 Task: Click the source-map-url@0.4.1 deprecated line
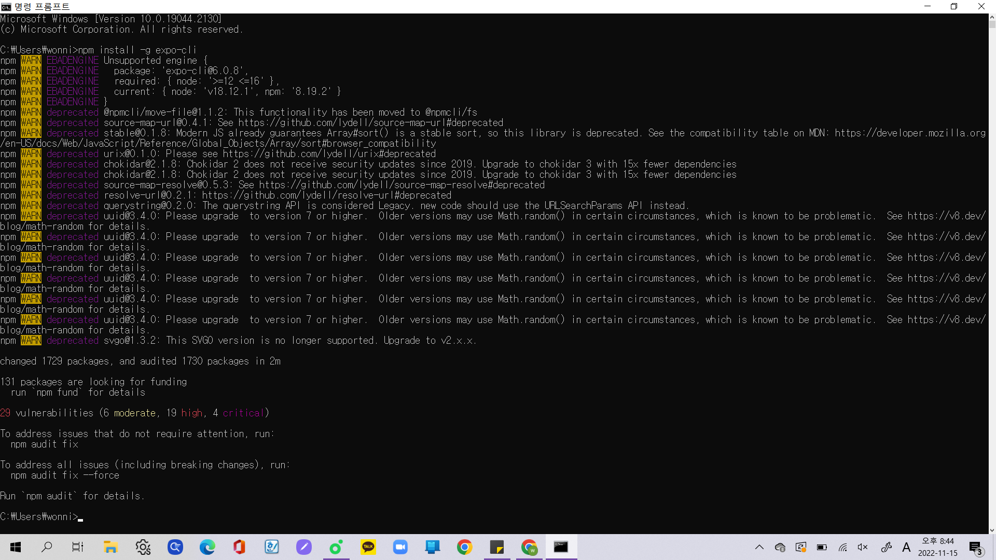pyautogui.click(x=252, y=123)
